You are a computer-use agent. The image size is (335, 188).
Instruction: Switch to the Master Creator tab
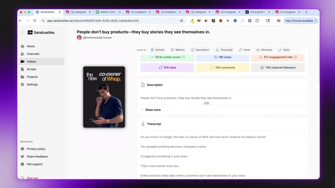(x=108, y=12)
